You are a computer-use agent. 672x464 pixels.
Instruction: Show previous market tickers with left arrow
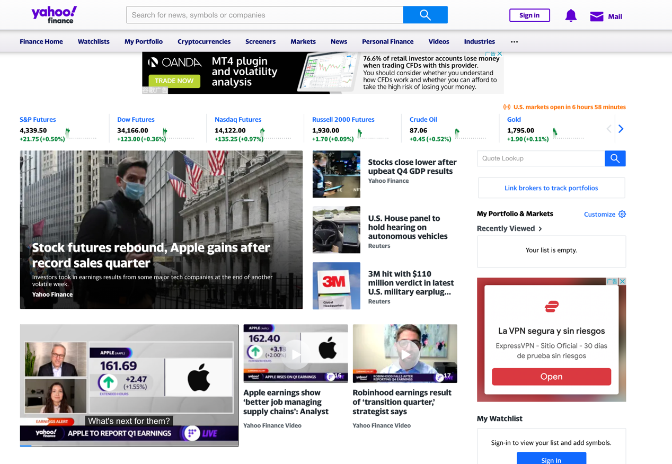pos(609,129)
